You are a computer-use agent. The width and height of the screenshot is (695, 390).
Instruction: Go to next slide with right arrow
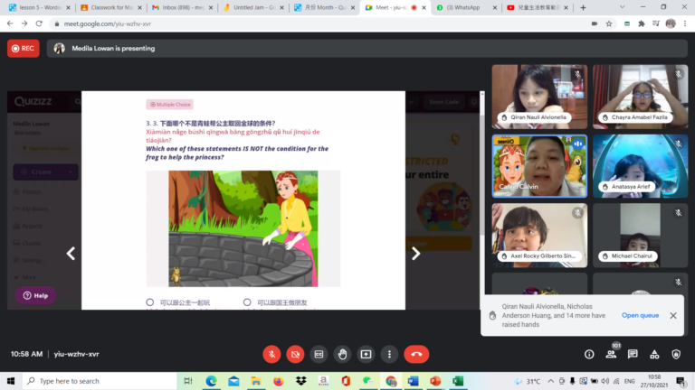click(415, 254)
